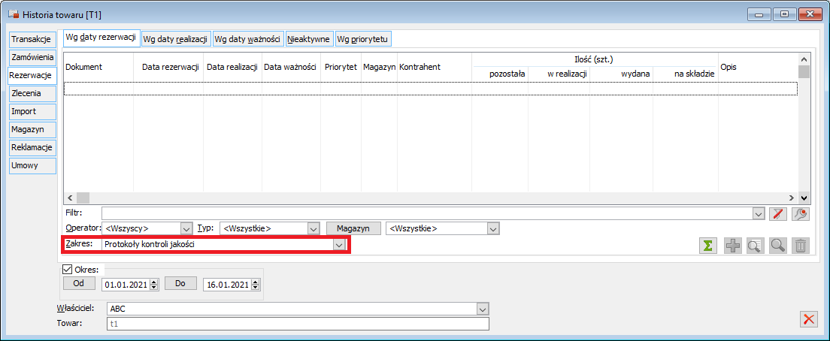Select the Import side tab

(x=32, y=111)
